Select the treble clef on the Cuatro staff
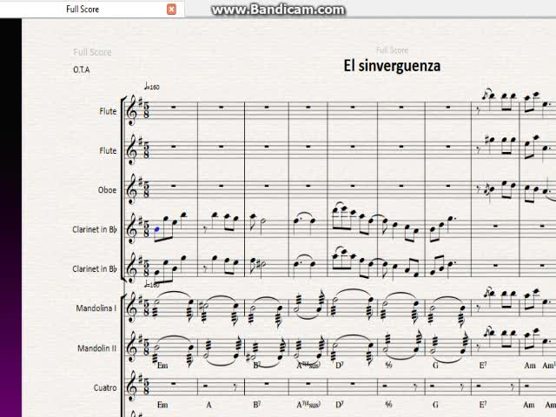This screenshot has width=556, height=417. [x=132, y=387]
